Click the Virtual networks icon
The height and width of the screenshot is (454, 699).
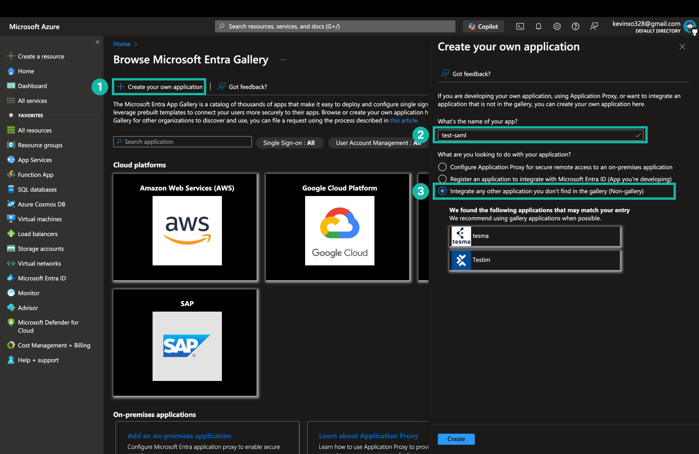click(x=11, y=263)
